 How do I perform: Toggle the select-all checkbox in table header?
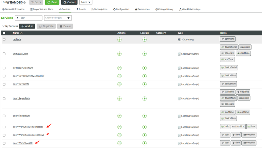click(4, 33)
